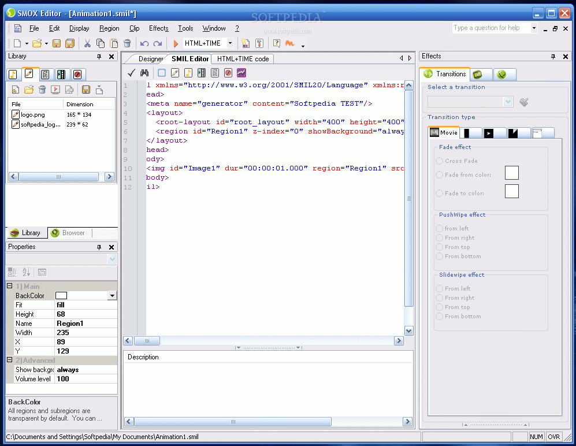Image resolution: width=576 pixels, height=446 pixels.
Task: Insert video via filmstrip editor icon
Action: coord(201,73)
